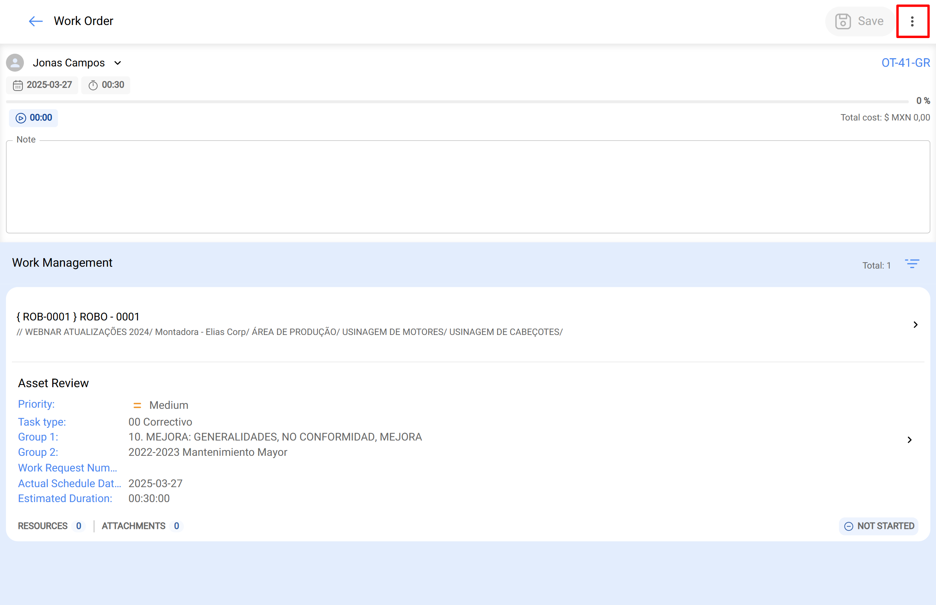
Task: Click the timer icon beside 00:30
Action: (x=93, y=85)
